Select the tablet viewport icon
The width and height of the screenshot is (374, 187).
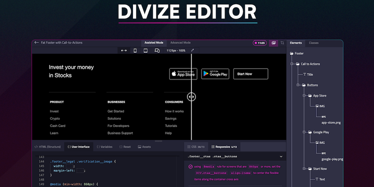[145, 50]
